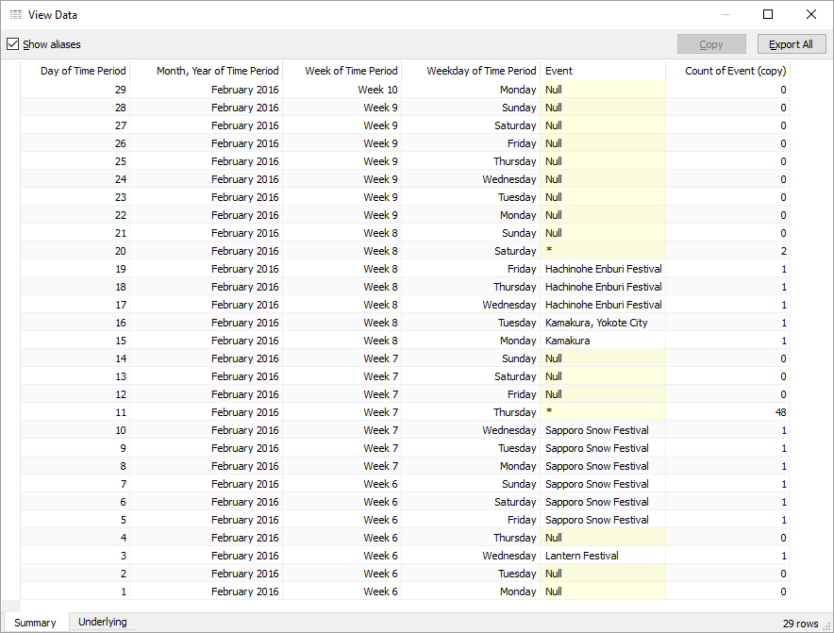834x633 pixels.
Task: Close the View Data window
Action: [811, 14]
